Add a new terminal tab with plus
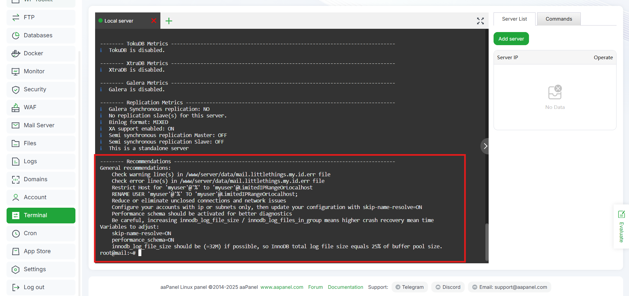The image size is (629, 296). (x=169, y=21)
